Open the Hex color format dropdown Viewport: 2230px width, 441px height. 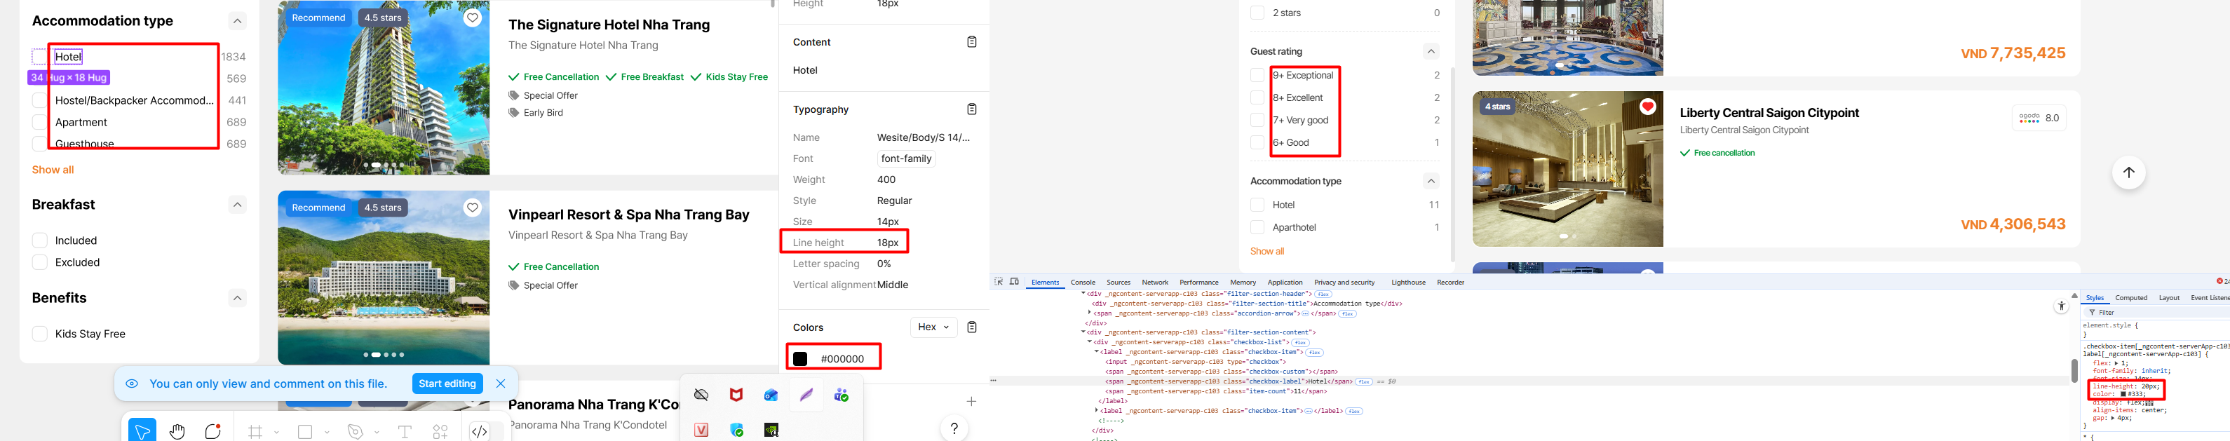pos(933,327)
